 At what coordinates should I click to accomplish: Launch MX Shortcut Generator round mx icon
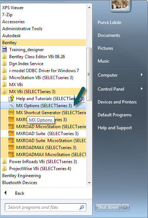click(x=11, y=112)
